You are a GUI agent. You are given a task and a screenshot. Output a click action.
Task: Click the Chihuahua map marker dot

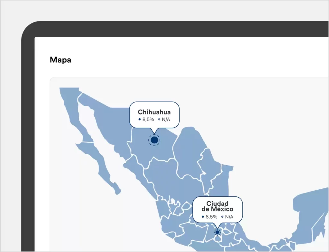[x=154, y=140]
